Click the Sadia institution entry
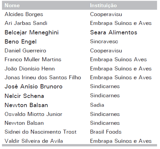The image size is (160, 149). click(97, 105)
